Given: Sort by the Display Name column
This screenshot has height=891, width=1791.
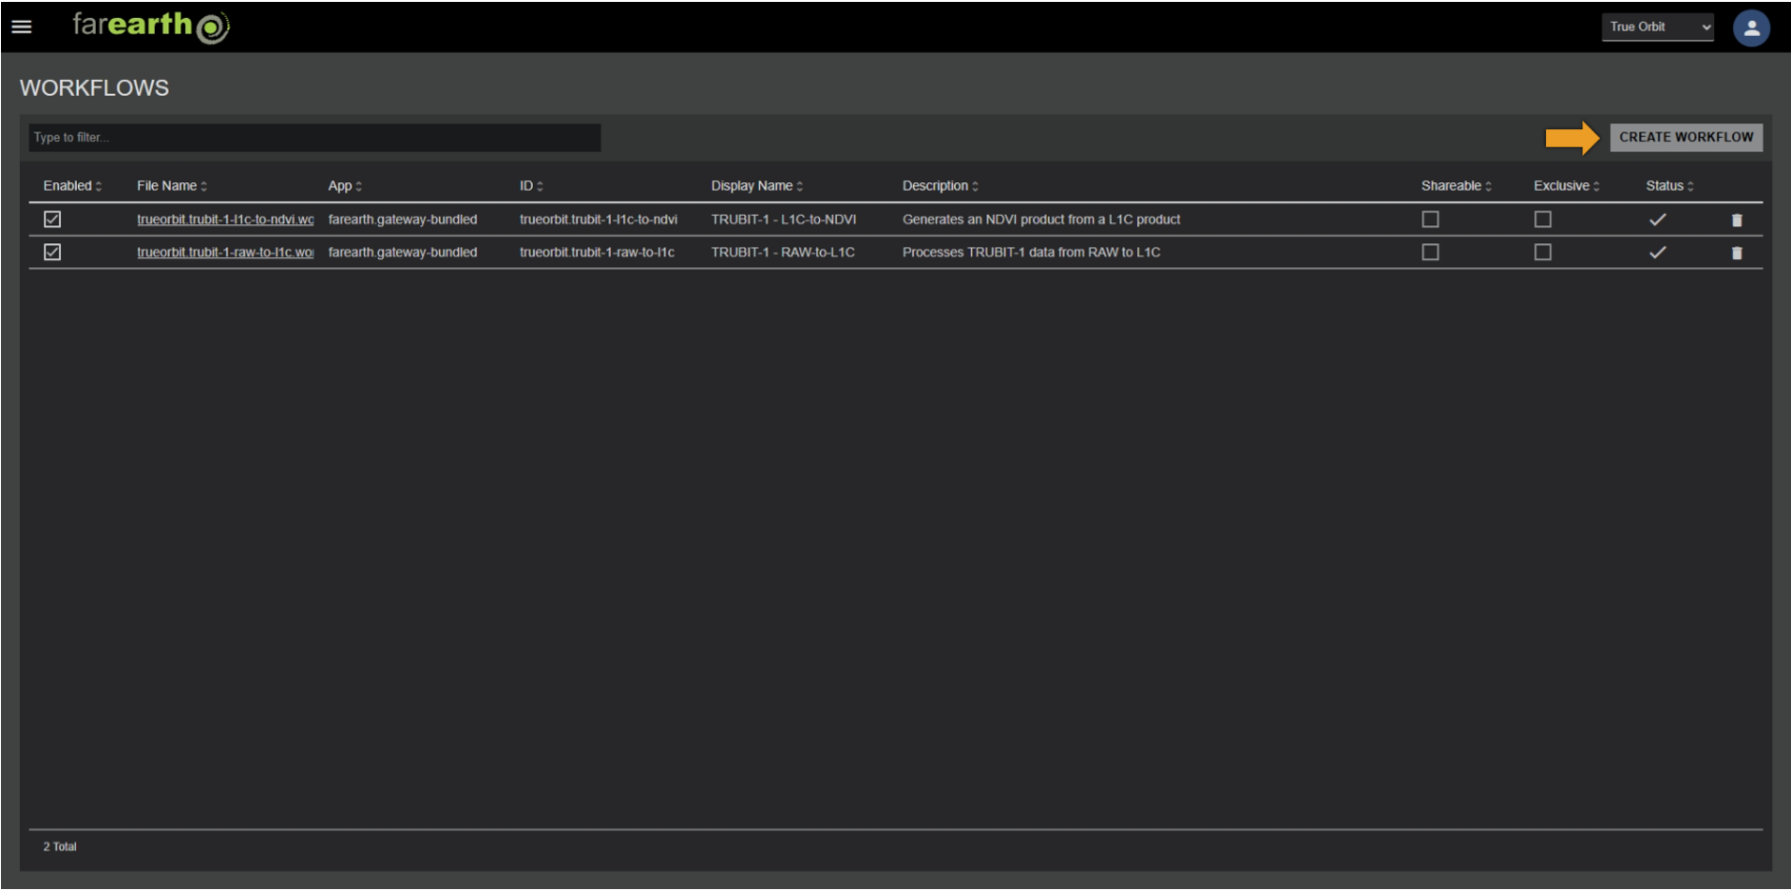Looking at the screenshot, I should tap(757, 186).
